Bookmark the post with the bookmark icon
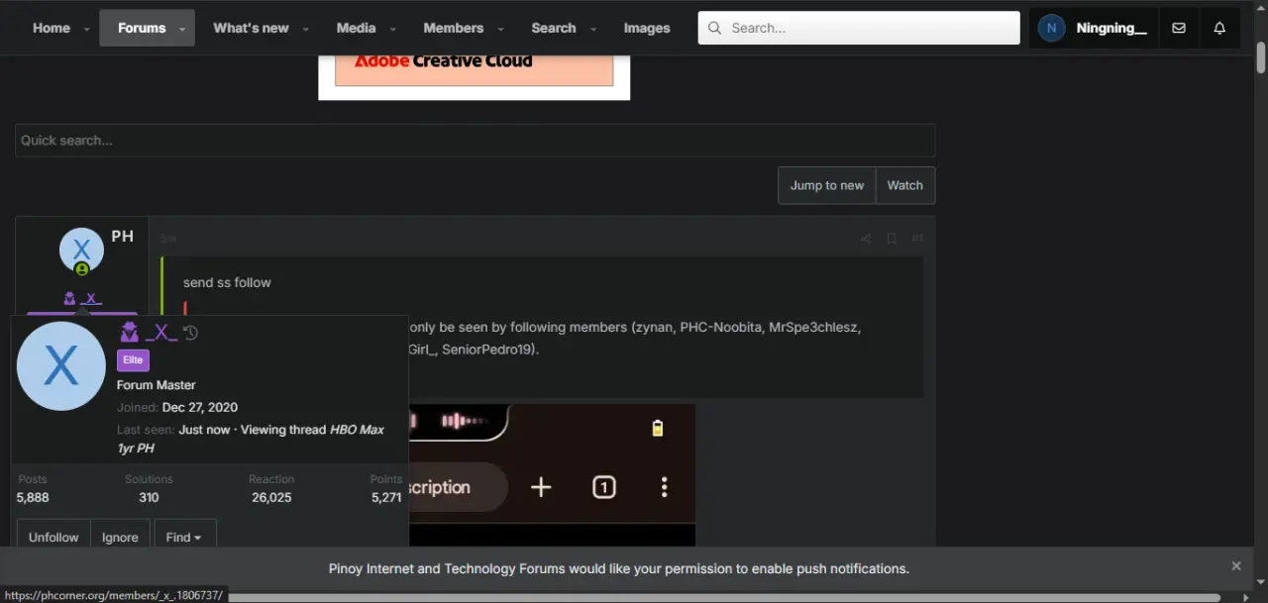Screen dimensions: 1268x603 pyautogui.click(x=892, y=239)
